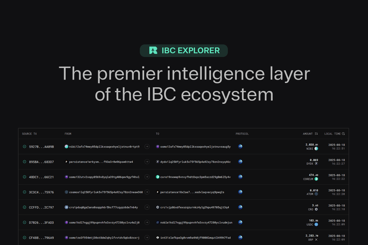
Task: Open transaction hash CF488...796A9
Action: (41, 238)
